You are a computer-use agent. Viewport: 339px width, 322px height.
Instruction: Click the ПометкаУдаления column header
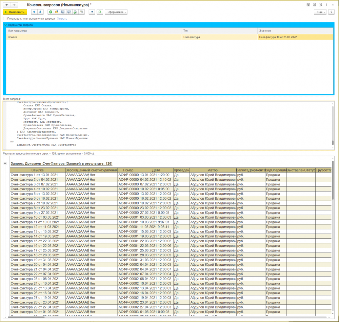[103, 170]
